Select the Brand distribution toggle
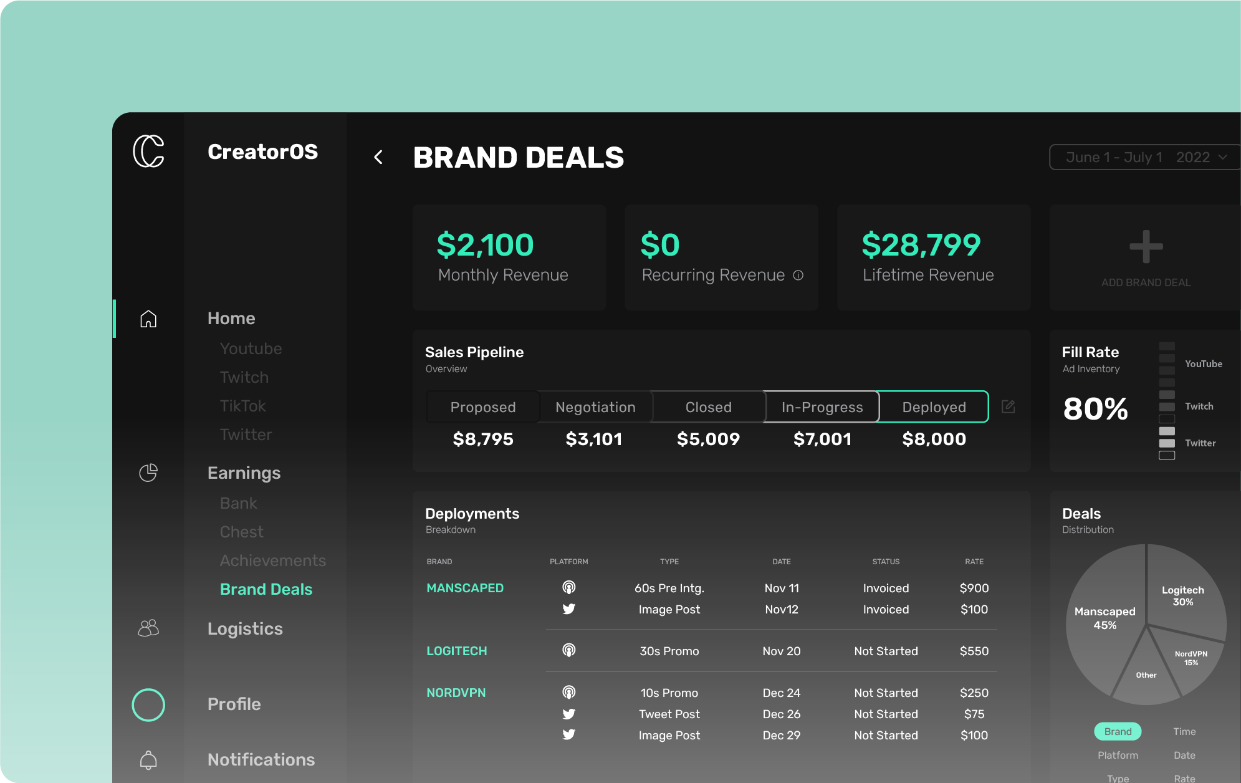1241x783 pixels. (x=1118, y=731)
